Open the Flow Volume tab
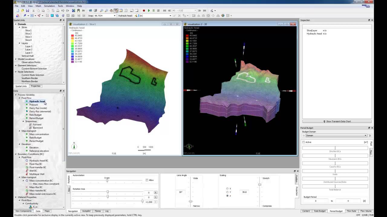The width and height of the screenshot is (387, 217). coord(366,211)
